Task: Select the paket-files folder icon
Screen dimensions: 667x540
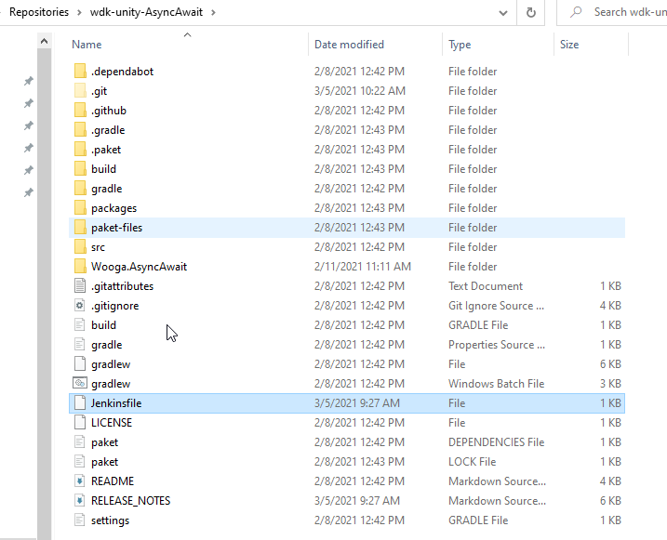Action: tap(80, 228)
